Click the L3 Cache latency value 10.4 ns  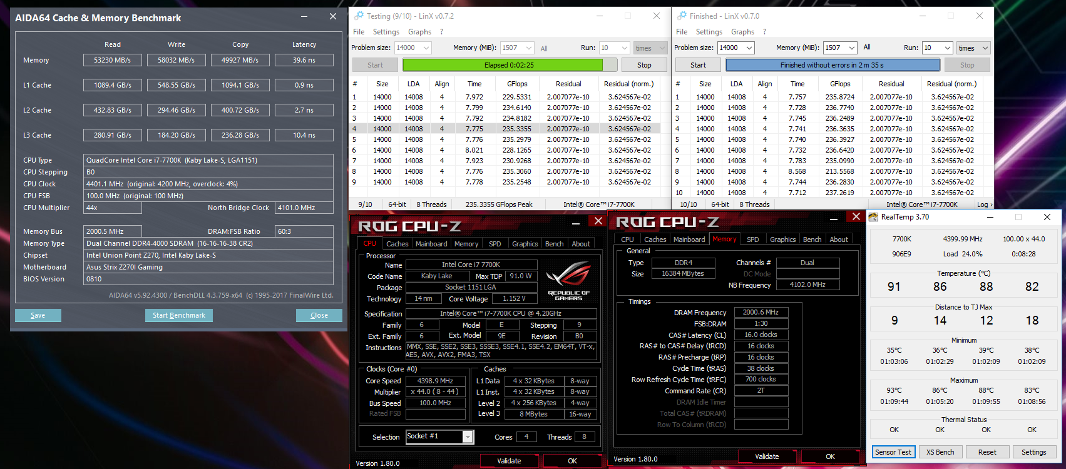point(304,135)
